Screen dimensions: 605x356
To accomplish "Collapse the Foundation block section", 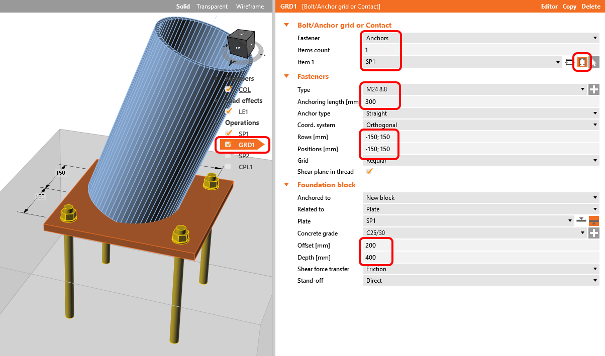I will click(x=287, y=185).
